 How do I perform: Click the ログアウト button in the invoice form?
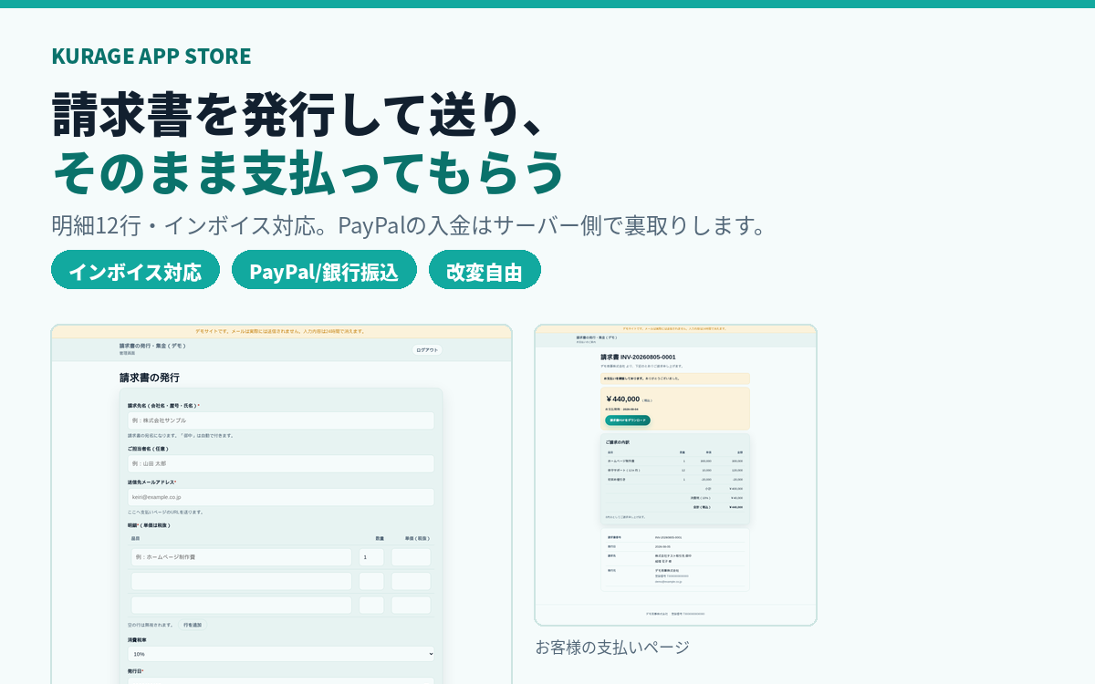tap(427, 350)
